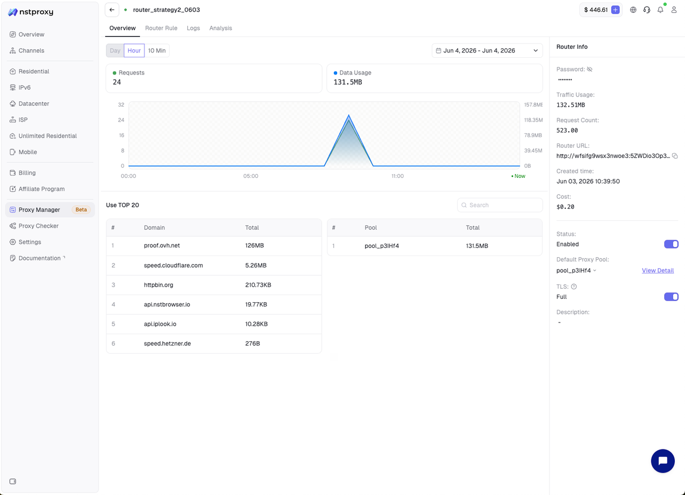685x495 pixels.
Task: Click the IPv6 icon in sidebar
Action: point(13,87)
